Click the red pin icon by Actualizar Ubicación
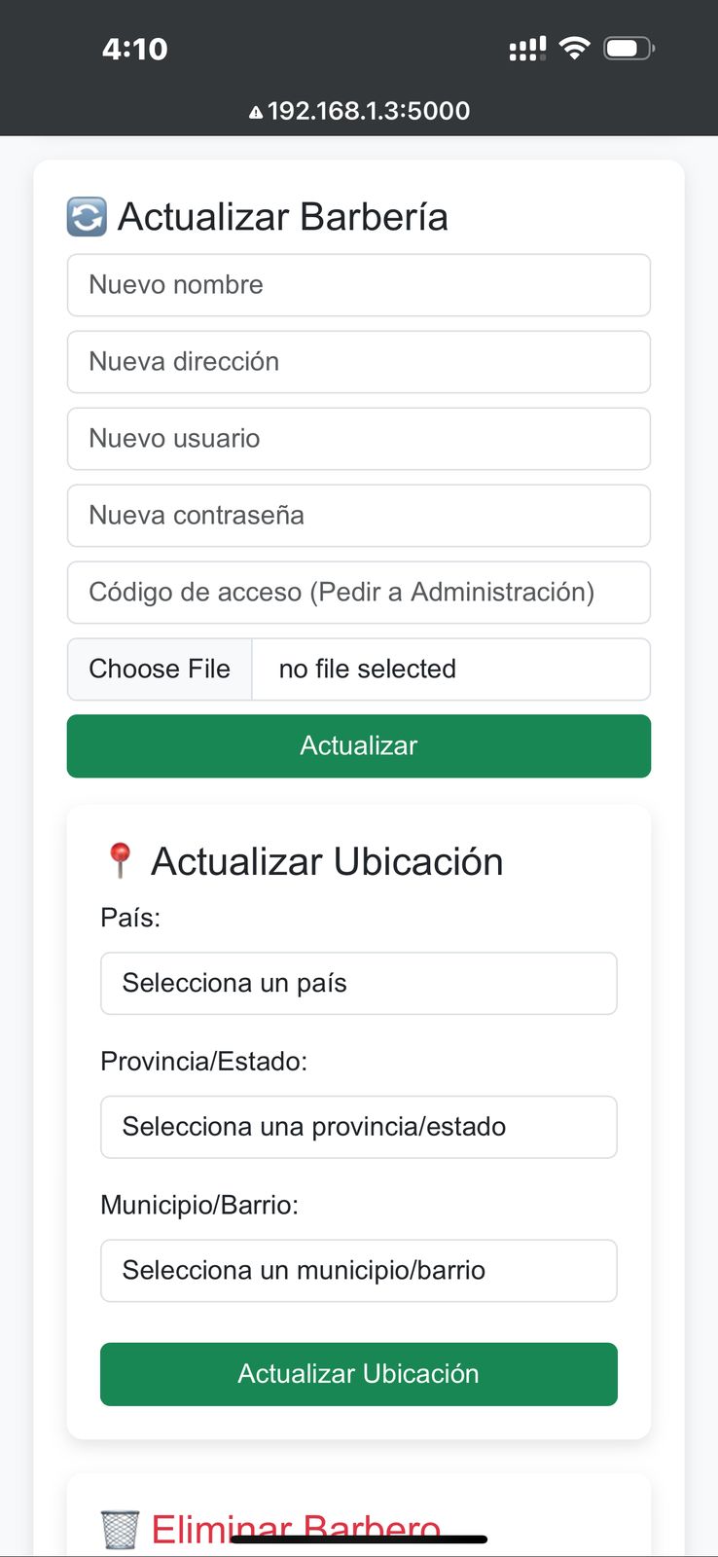The height and width of the screenshot is (1557, 718). pos(120,861)
